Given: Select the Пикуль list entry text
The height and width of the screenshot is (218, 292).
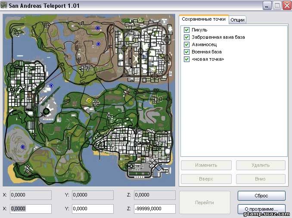Looking at the screenshot, I should [x=199, y=30].
